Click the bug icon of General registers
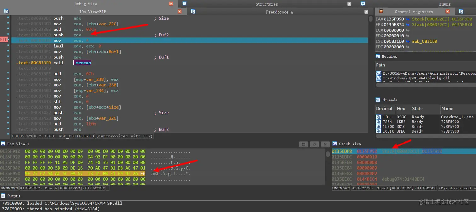This screenshot has height=212, width=476. click(381, 11)
